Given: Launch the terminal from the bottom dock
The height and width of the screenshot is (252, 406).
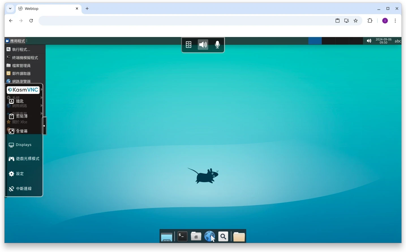Looking at the screenshot, I should (182, 236).
